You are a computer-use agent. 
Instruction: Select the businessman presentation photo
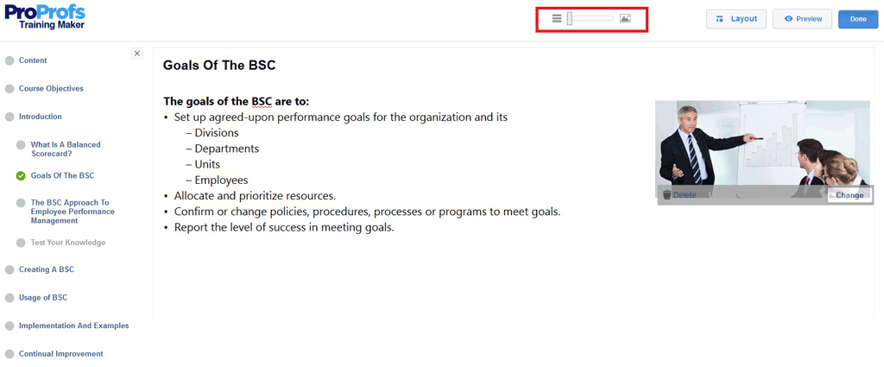[762, 143]
